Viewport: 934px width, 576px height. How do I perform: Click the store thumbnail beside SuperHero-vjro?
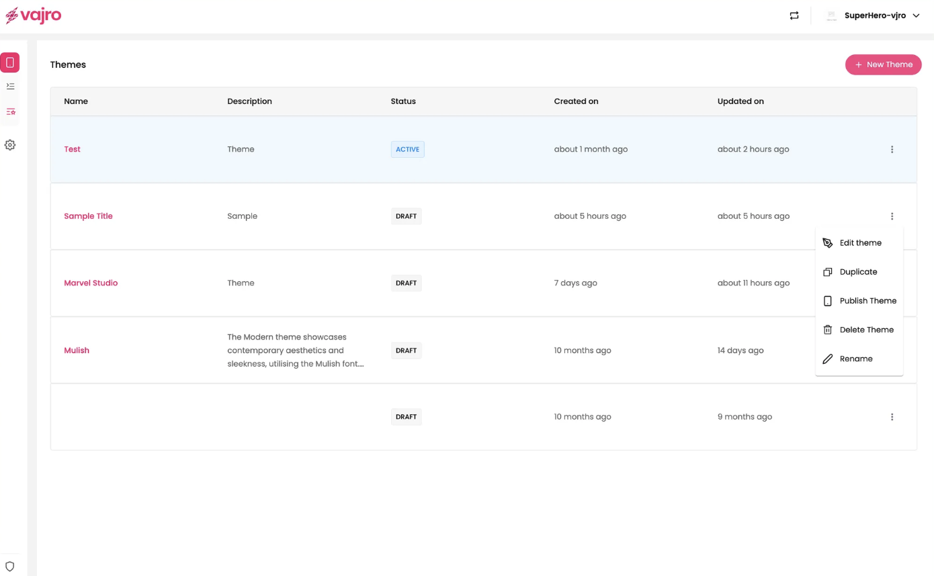[x=831, y=16]
